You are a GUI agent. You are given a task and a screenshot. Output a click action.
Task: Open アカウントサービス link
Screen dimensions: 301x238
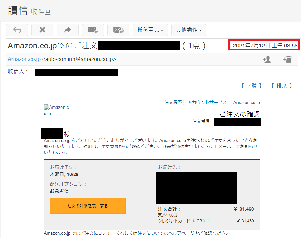[x=207, y=102]
